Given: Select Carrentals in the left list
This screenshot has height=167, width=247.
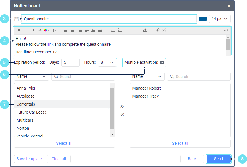Looking at the screenshot, I should tap(61, 104).
